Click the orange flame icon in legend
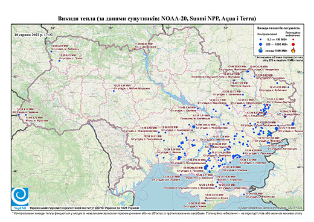314x222 pixels. (293, 50)
